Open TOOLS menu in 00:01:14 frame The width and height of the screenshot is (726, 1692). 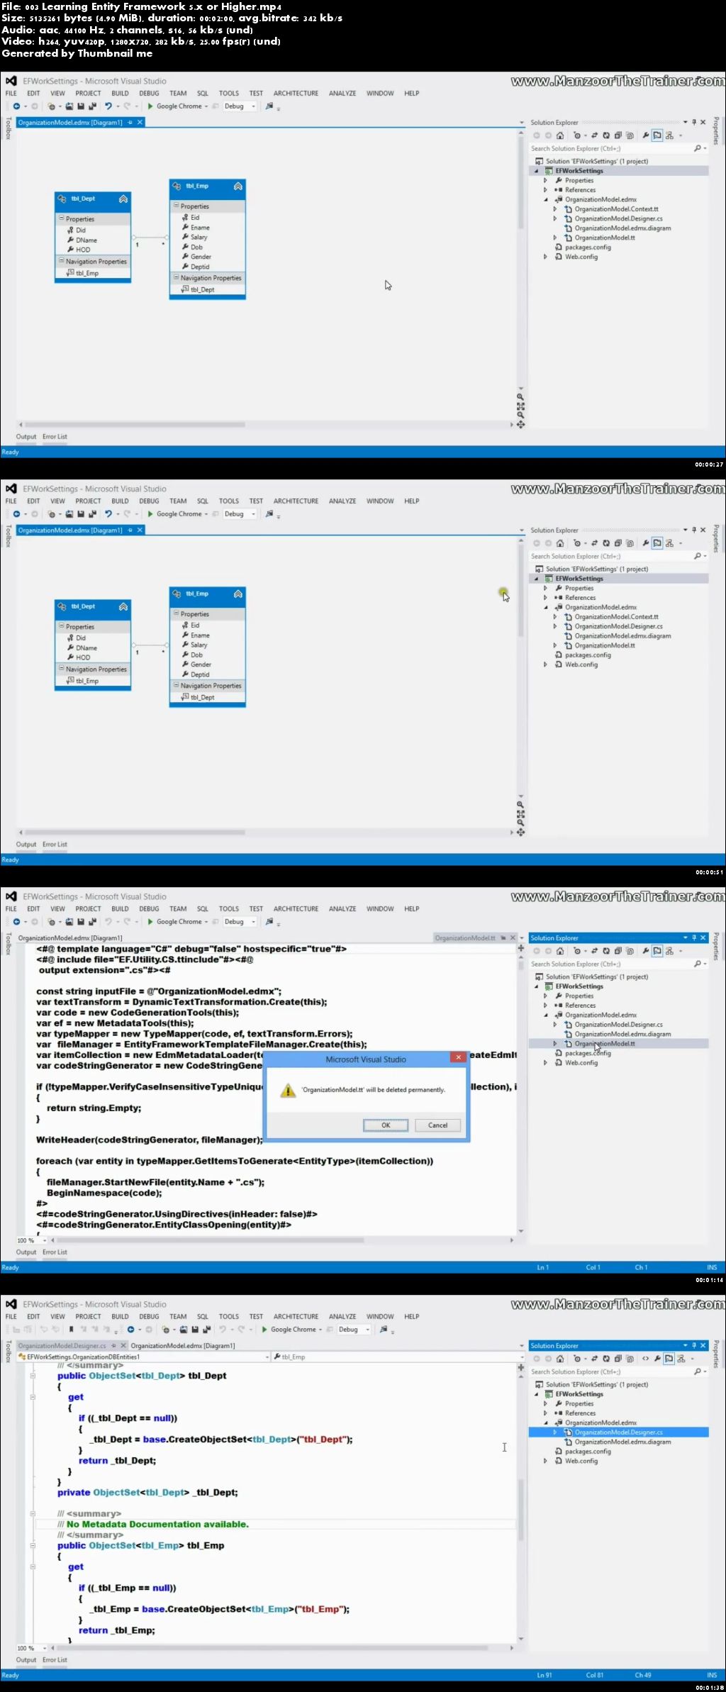[228, 909]
